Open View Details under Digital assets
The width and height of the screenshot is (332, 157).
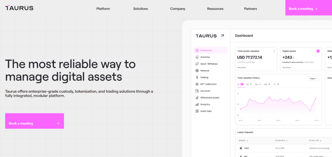coord(287,68)
